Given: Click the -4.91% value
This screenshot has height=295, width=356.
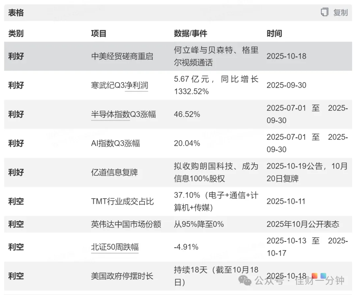Looking at the screenshot, I should point(186,247).
